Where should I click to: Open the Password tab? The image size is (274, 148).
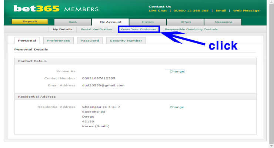(x=90, y=41)
